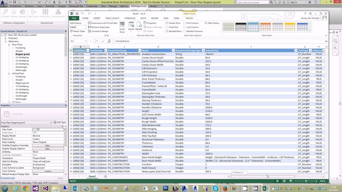This screenshot has height=192, width=342.
Task: Open Skype from the taskbar
Action: click(215, 189)
